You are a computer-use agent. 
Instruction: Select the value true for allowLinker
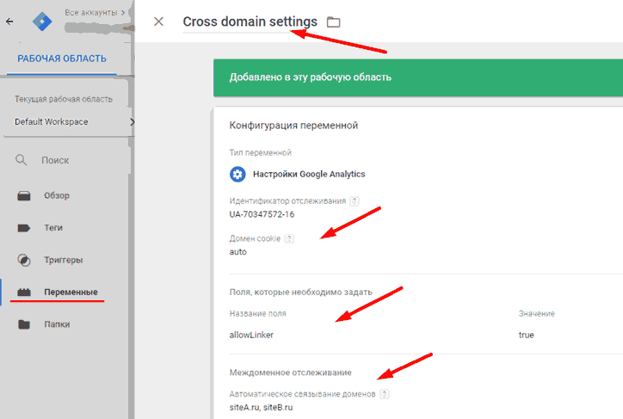(x=526, y=335)
